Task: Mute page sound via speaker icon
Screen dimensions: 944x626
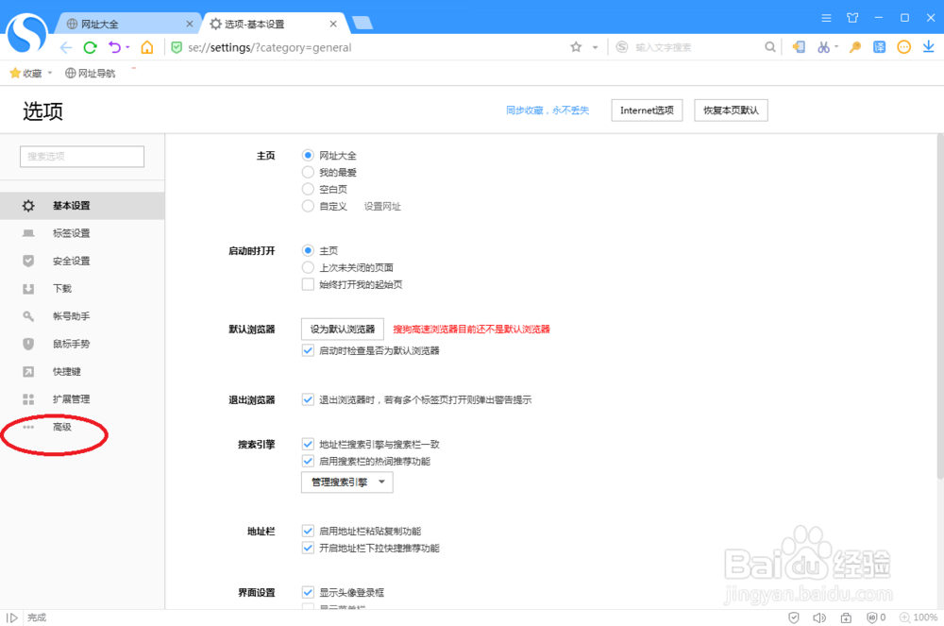Action: pyautogui.click(x=819, y=617)
